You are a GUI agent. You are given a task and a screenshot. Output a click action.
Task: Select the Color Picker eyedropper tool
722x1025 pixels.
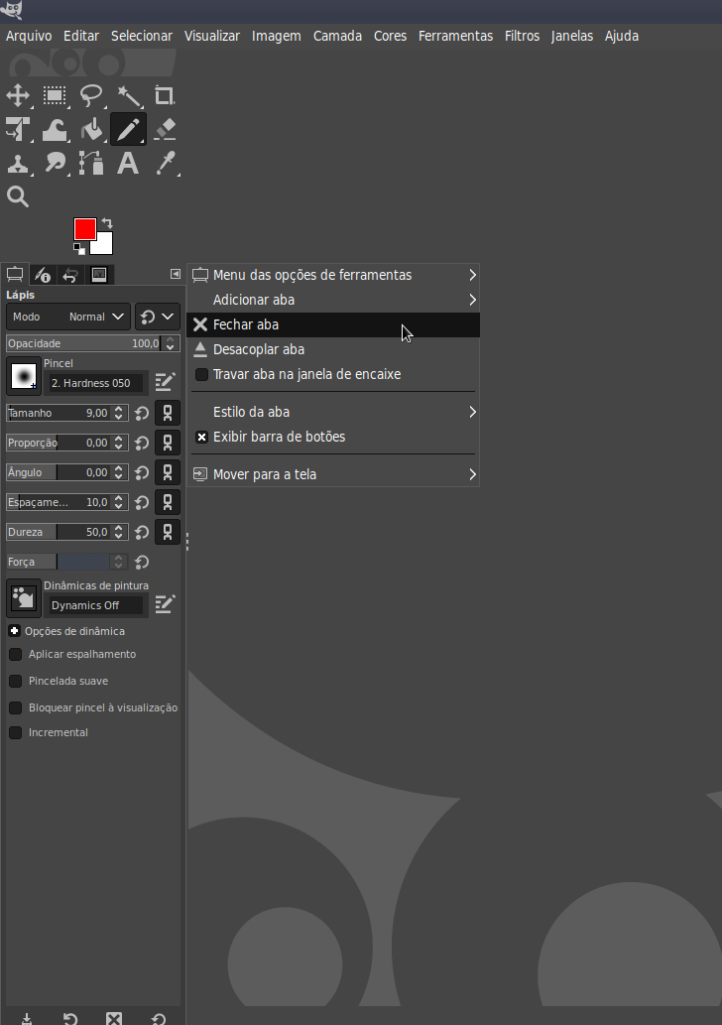(x=164, y=164)
